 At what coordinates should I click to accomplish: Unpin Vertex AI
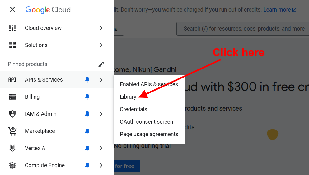point(87,148)
